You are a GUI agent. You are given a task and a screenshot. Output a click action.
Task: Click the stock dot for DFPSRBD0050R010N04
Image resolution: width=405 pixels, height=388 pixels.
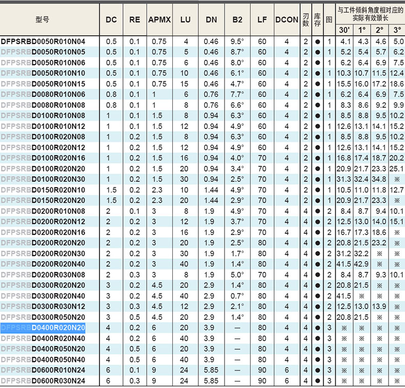(x=317, y=41)
